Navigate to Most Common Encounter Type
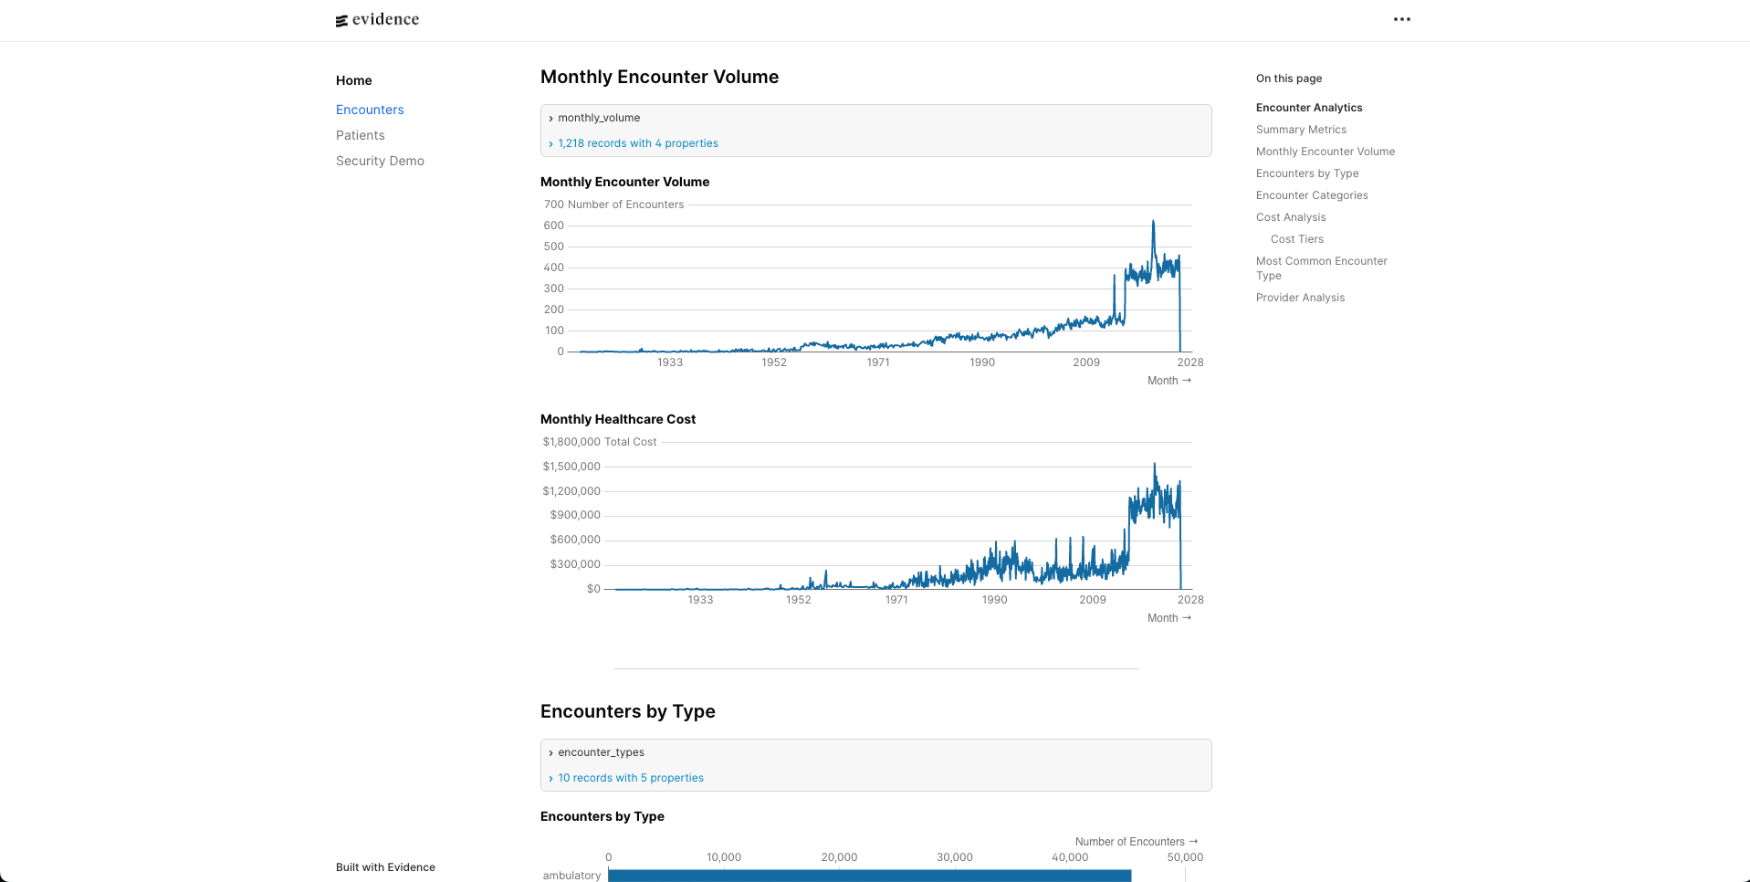Image resolution: width=1750 pixels, height=882 pixels. click(x=1321, y=268)
